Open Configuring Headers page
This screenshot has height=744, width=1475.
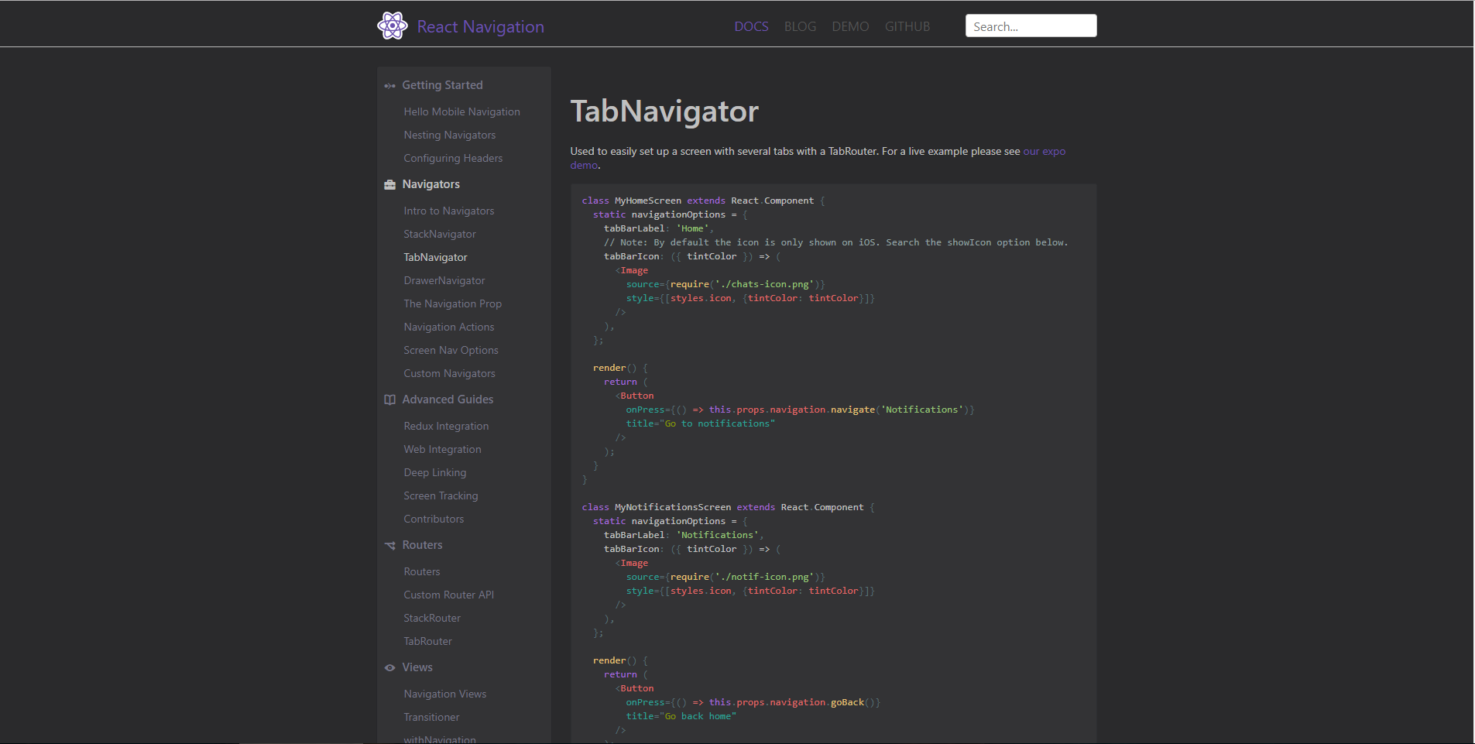(453, 158)
